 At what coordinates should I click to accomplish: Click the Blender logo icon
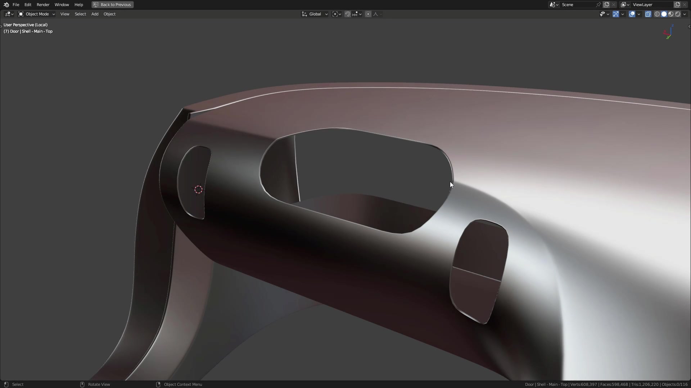[x=6, y=5]
